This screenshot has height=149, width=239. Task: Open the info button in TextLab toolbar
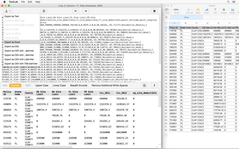click(x=44, y=11)
